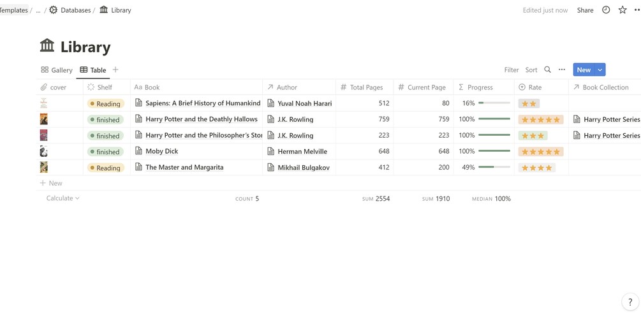641x315 pixels.
Task: Open the Calculate dropdown under cover column
Action: coord(63,198)
